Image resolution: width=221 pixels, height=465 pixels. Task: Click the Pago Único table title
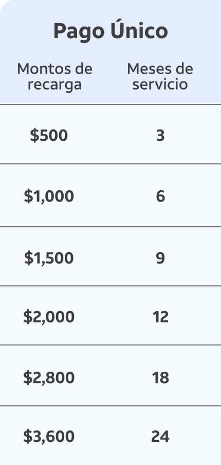point(110,31)
